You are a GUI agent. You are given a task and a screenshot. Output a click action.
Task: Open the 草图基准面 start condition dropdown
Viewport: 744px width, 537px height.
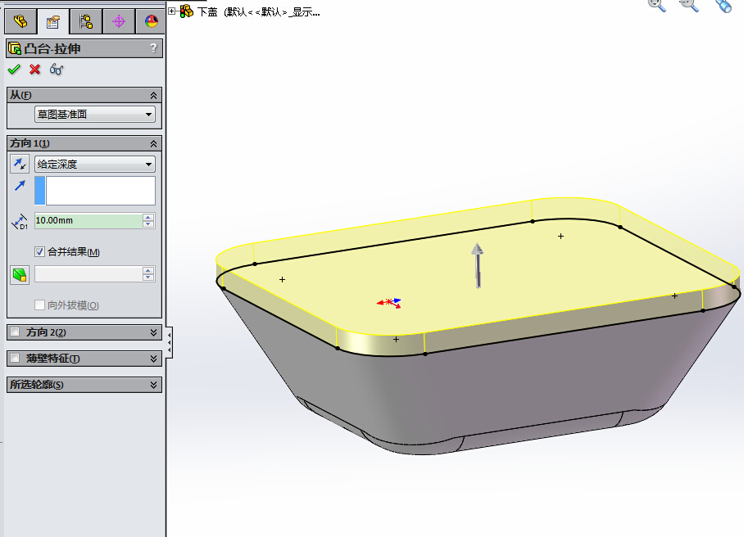point(95,115)
